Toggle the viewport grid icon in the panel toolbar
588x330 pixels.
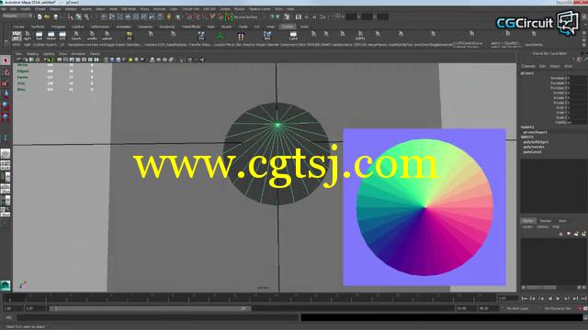tap(59, 60)
